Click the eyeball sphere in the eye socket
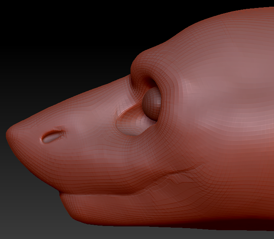This screenshot has height=239, width=274. pyautogui.click(x=151, y=104)
